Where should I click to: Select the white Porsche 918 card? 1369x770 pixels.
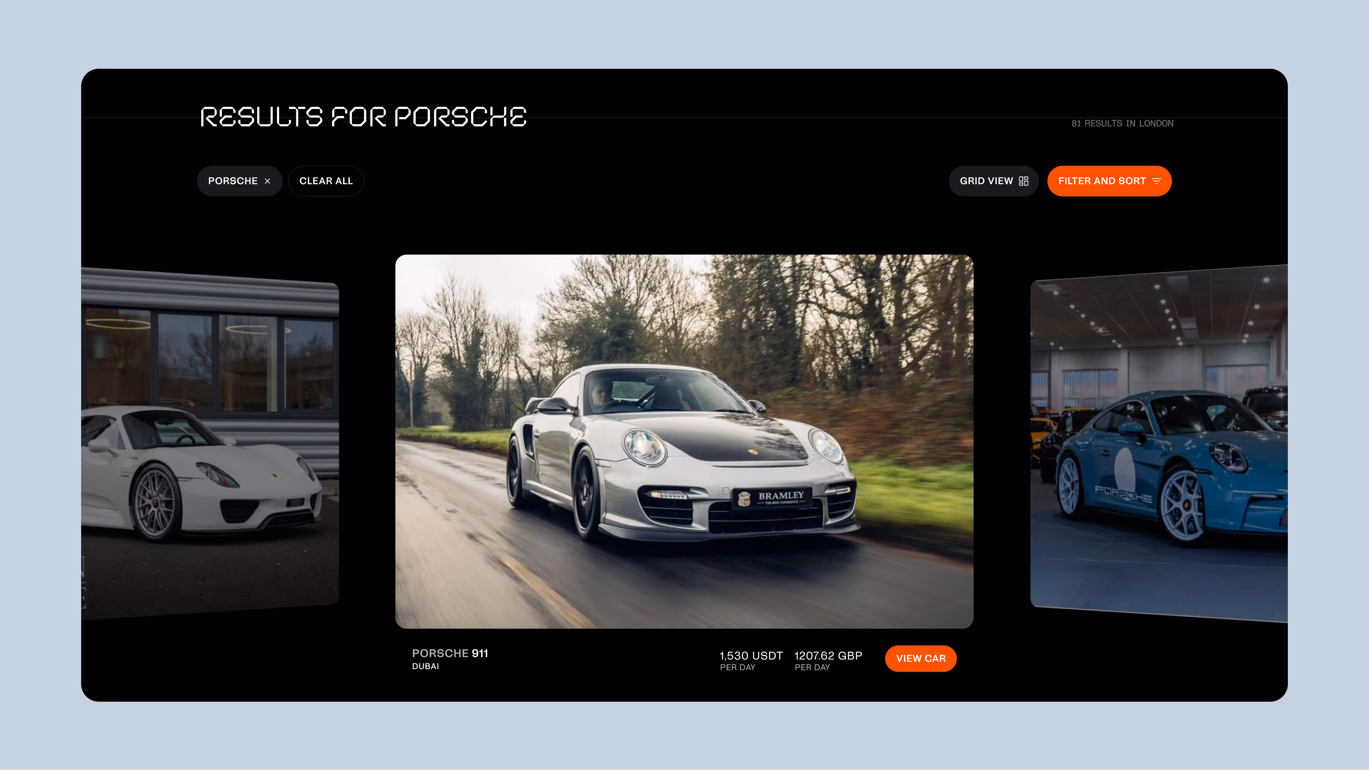click(x=210, y=443)
